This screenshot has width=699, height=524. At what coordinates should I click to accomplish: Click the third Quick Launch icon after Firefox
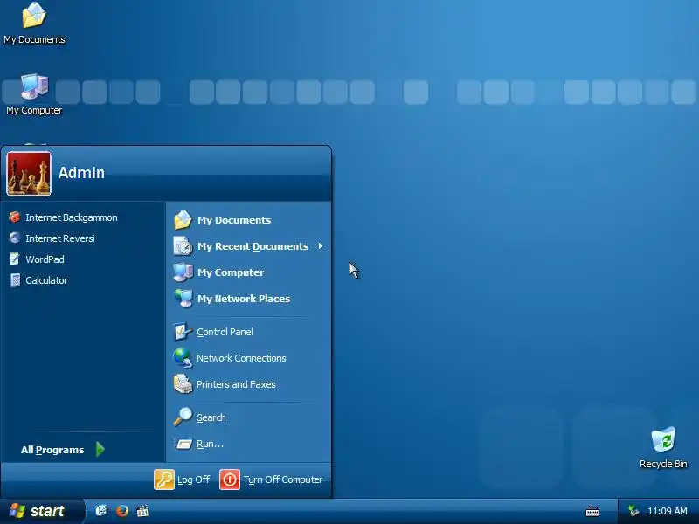142,511
